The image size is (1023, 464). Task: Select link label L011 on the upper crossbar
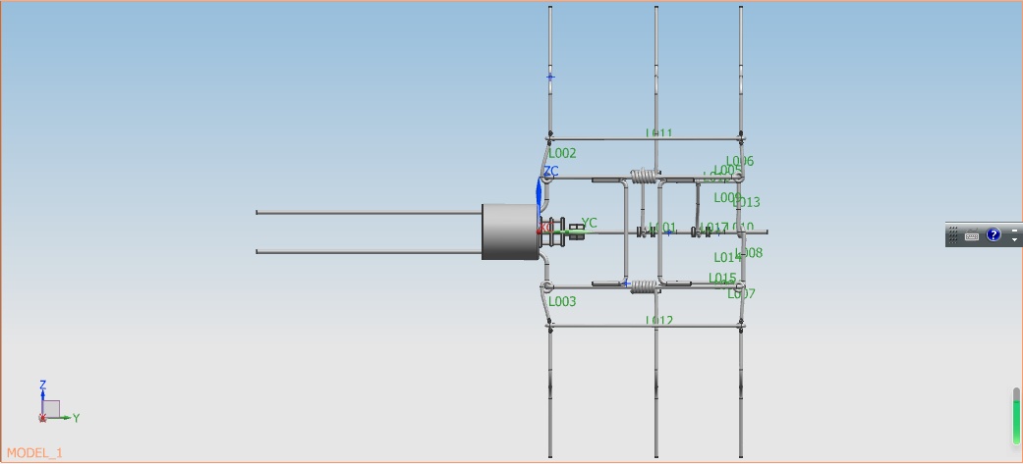659,133
